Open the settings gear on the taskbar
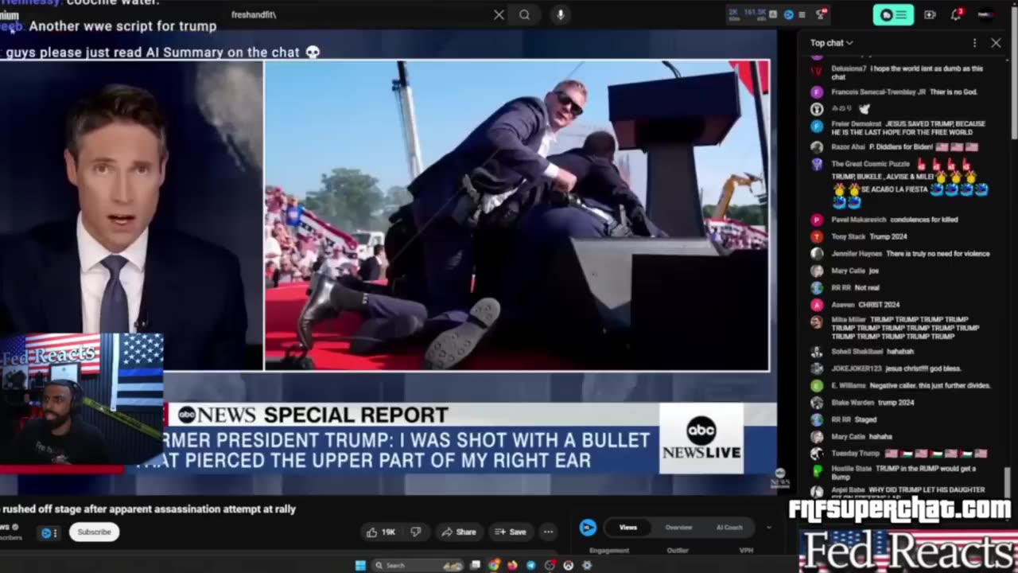 click(587, 565)
